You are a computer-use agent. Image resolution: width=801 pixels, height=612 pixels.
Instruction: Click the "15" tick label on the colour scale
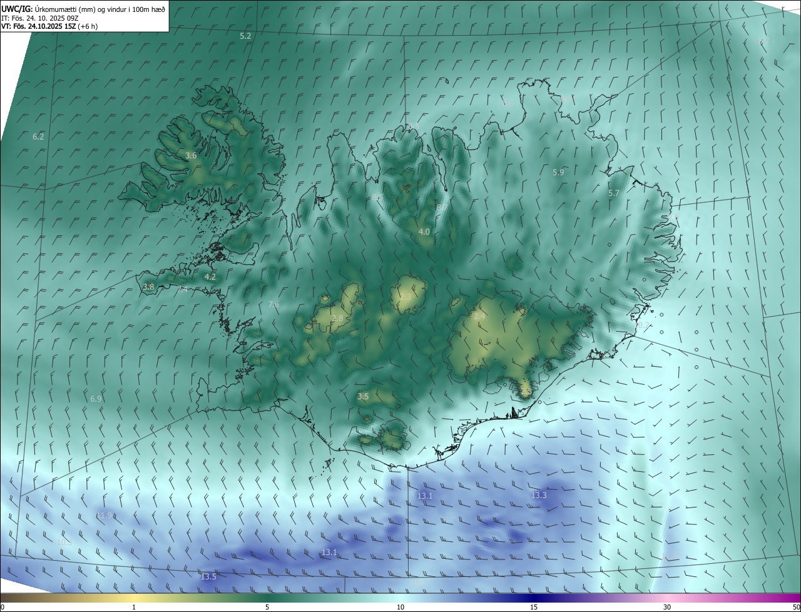(534, 607)
